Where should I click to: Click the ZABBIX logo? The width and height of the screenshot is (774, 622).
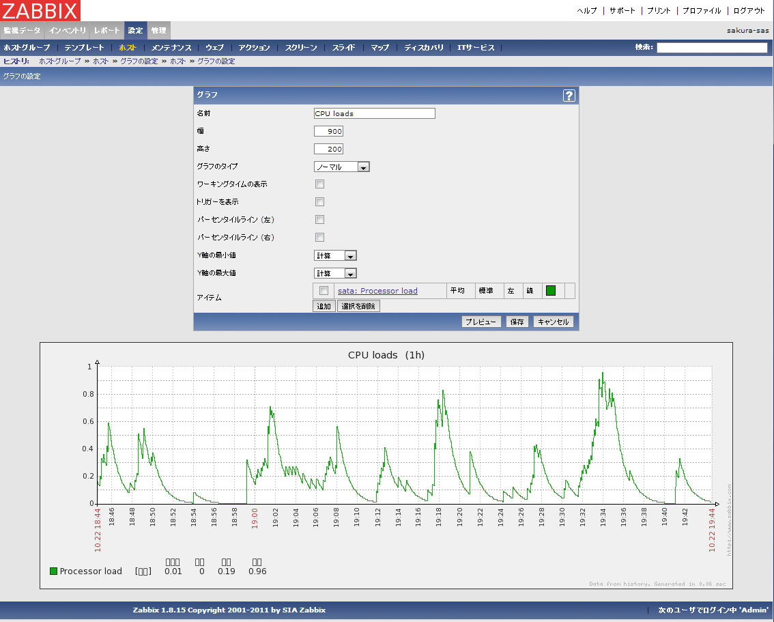40,11
